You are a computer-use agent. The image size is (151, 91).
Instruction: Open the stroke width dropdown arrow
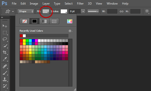coord(83,11)
